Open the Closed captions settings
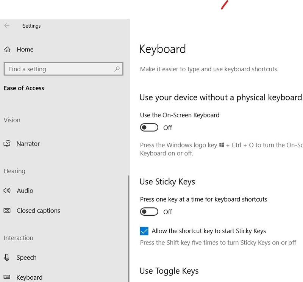The image size is (303, 282). [38, 210]
